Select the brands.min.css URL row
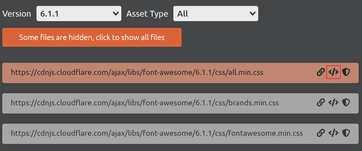This screenshot has width=362, height=151. pyautogui.click(x=180, y=103)
